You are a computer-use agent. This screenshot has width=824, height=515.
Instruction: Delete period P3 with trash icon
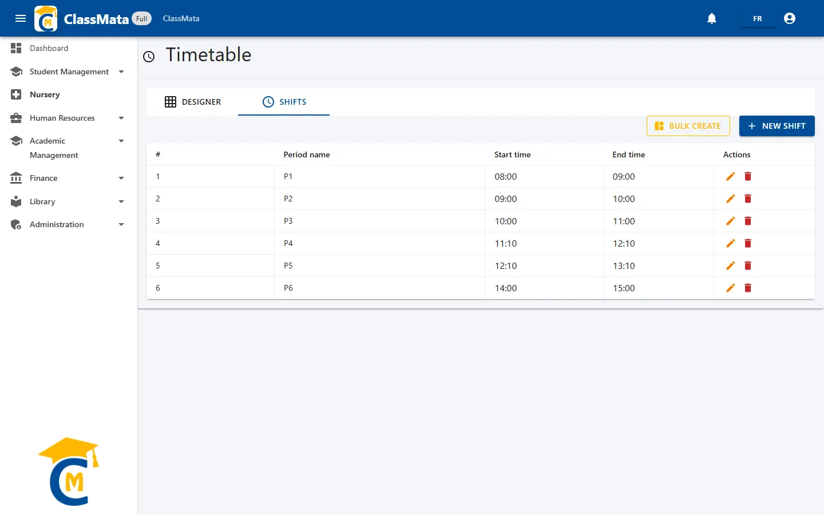pos(748,221)
